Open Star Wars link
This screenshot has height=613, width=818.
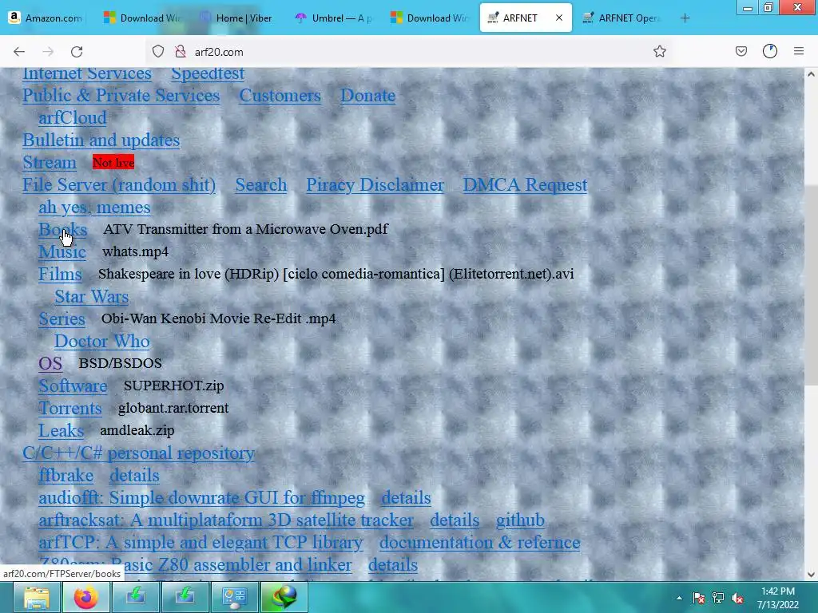pyautogui.click(x=91, y=297)
